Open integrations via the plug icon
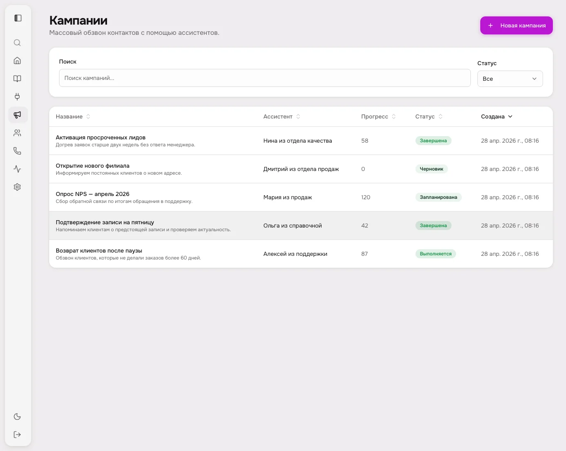566x451 pixels. pyautogui.click(x=17, y=97)
